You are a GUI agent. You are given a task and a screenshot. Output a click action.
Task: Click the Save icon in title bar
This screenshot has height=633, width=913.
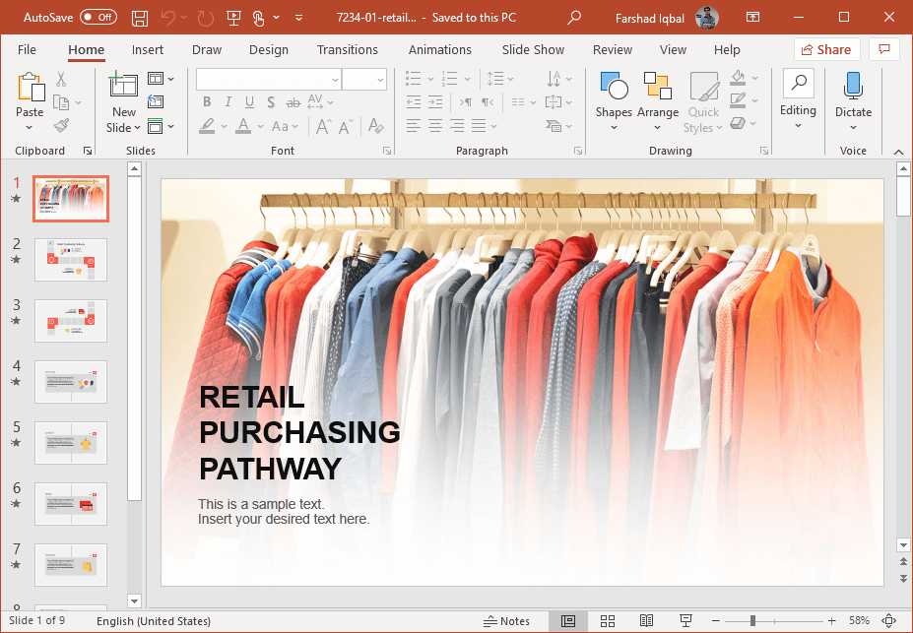(140, 18)
